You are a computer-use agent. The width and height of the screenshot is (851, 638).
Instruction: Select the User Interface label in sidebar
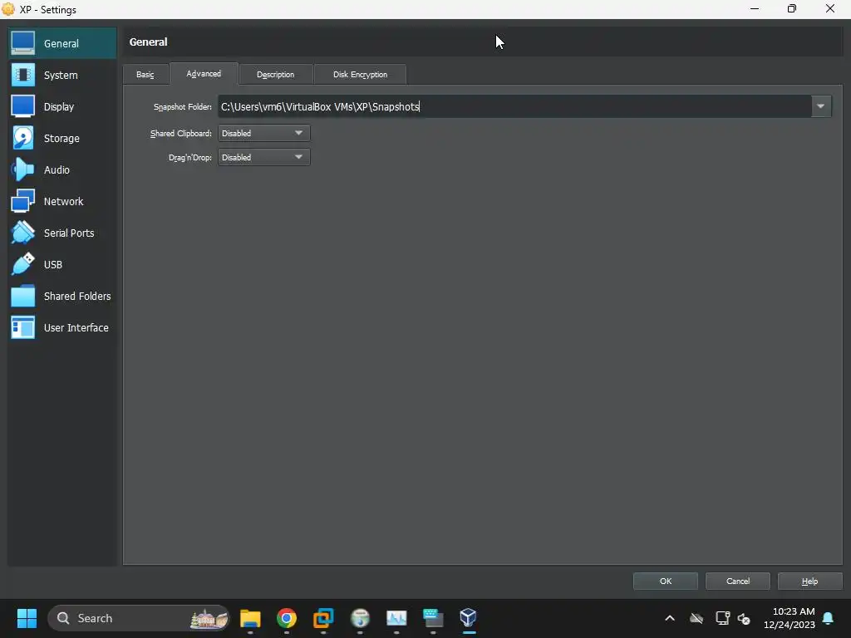click(x=76, y=327)
